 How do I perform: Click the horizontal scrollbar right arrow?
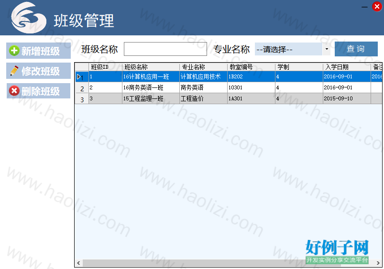pos(378,263)
